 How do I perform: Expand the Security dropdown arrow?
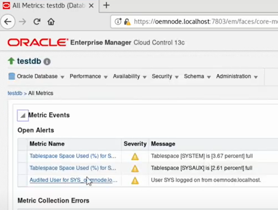pos(176,77)
